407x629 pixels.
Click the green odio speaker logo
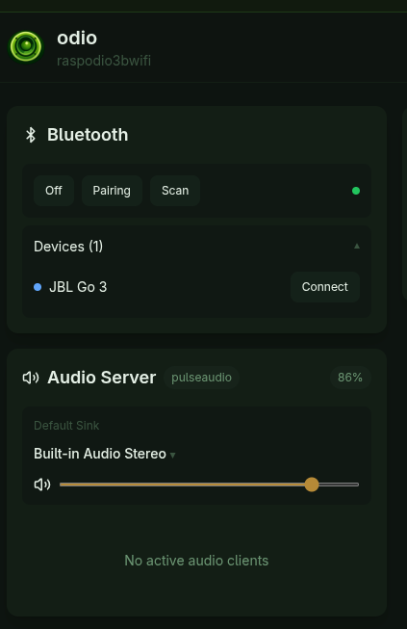[26, 47]
